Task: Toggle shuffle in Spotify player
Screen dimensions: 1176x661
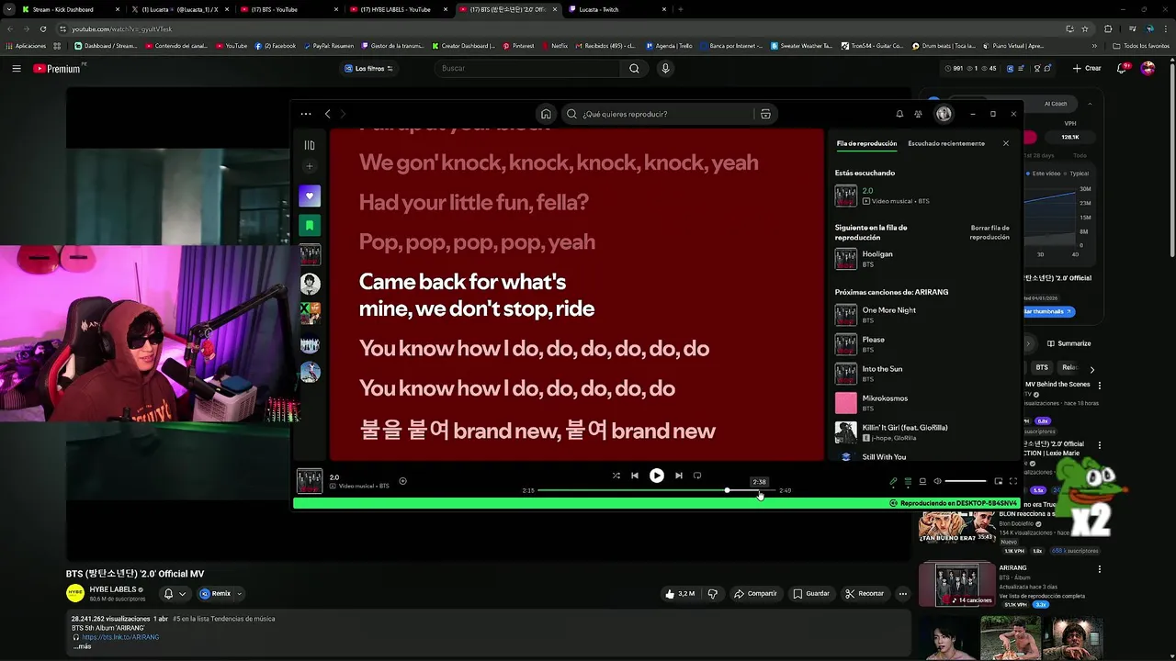Action: (x=616, y=476)
